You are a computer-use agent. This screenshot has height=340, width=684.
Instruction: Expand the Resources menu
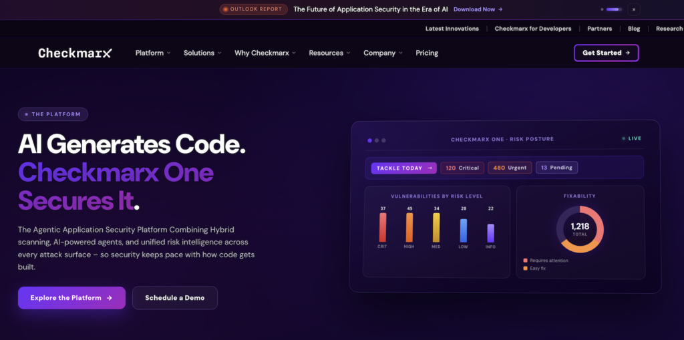(x=330, y=53)
